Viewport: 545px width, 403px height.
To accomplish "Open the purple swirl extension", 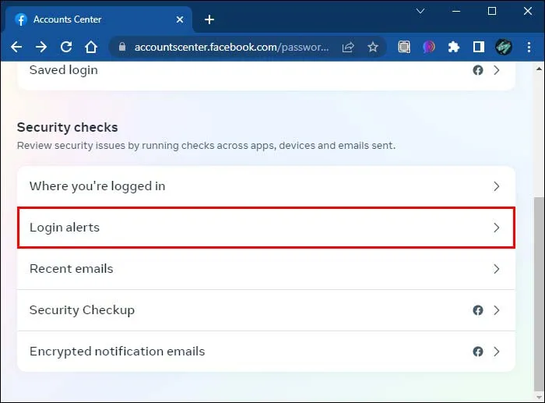I will (429, 47).
